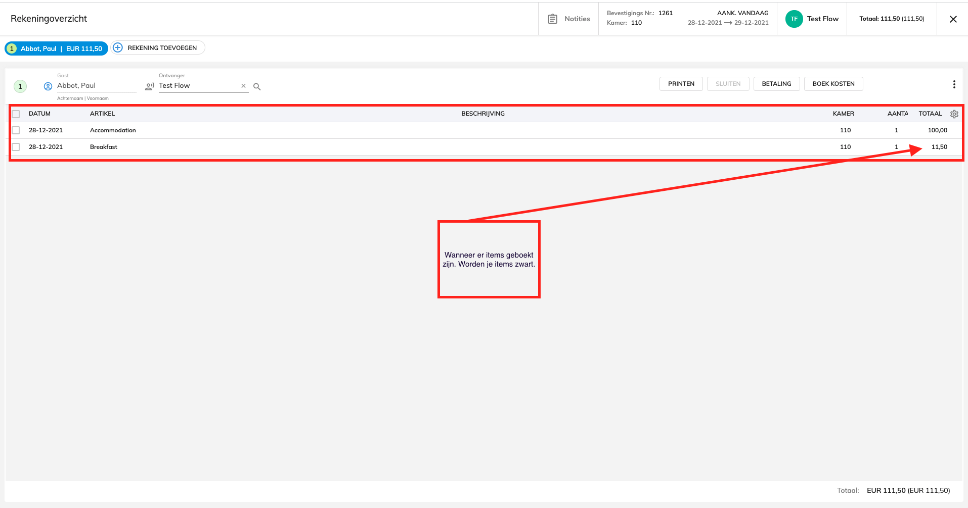
Task: Search for a recipient with the magnifier icon
Action: pyautogui.click(x=257, y=86)
